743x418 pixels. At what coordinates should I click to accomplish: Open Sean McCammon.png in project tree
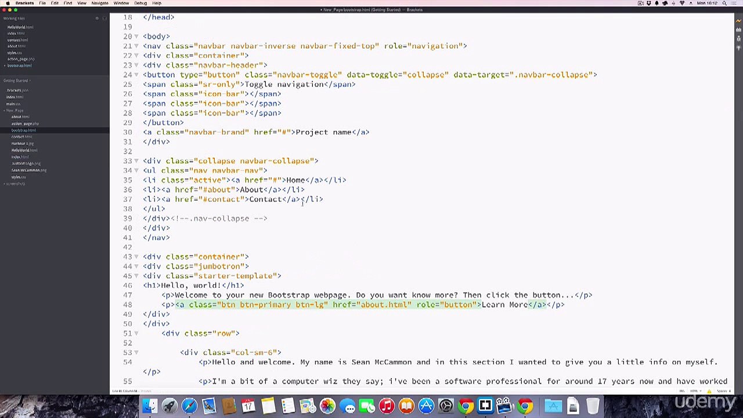[x=29, y=170]
